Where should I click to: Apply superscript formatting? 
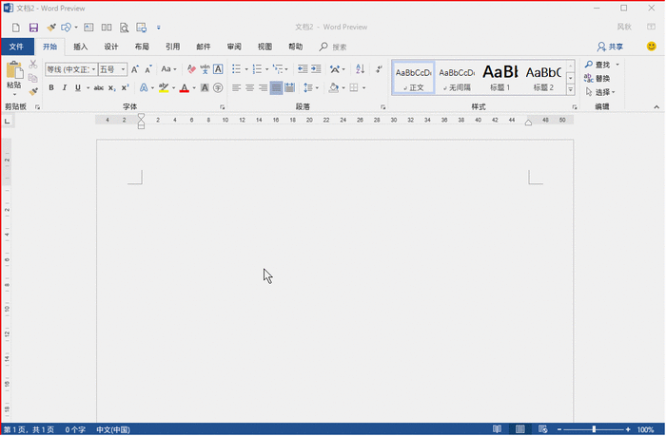pos(125,87)
